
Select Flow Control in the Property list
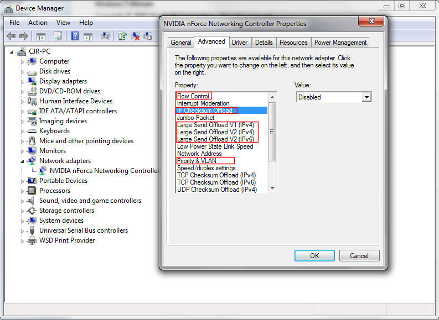(193, 96)
